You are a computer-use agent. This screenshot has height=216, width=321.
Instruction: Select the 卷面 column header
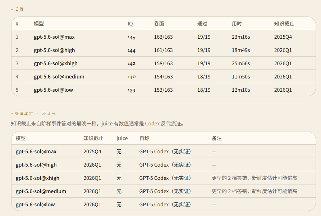(x=159, y=24)
